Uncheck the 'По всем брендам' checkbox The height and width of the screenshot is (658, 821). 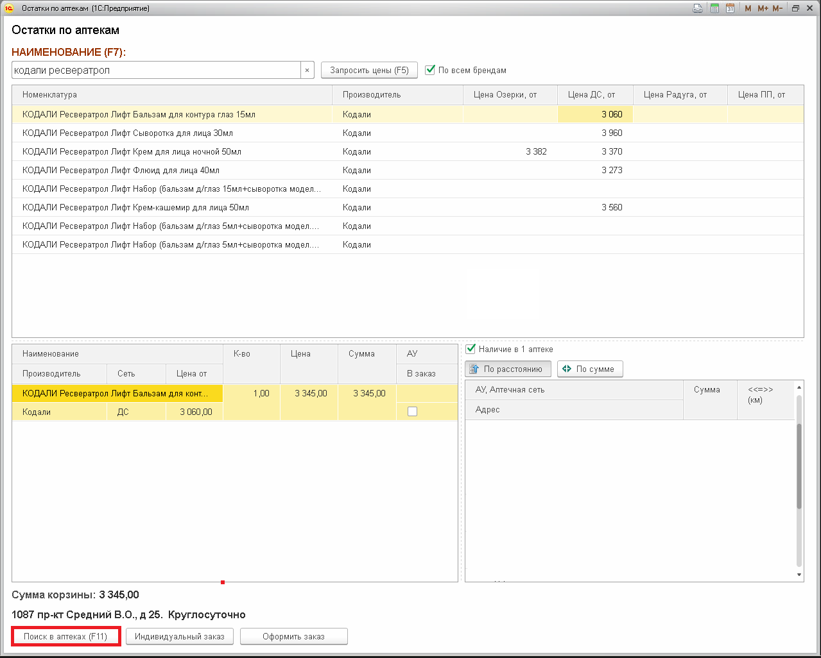point(431,70)
